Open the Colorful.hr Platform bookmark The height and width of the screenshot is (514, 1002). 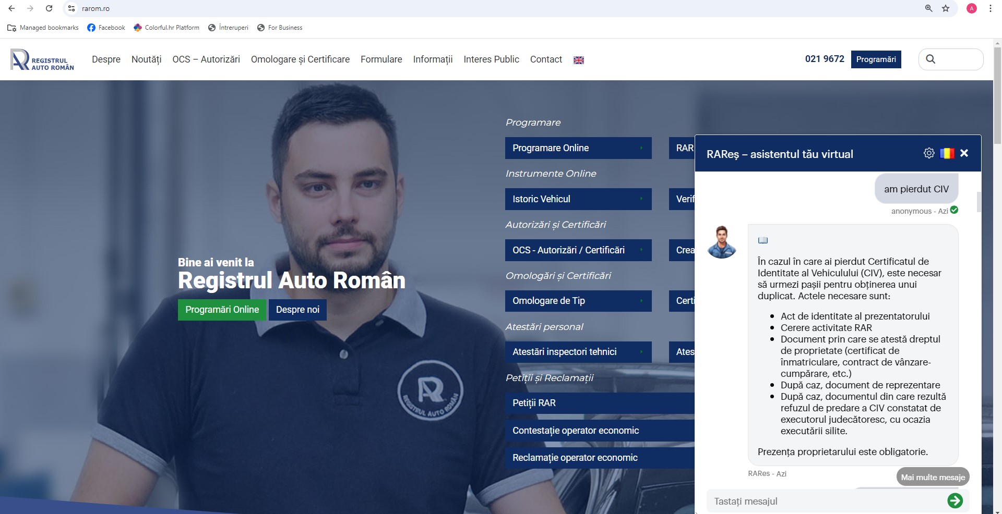[166, 28]
